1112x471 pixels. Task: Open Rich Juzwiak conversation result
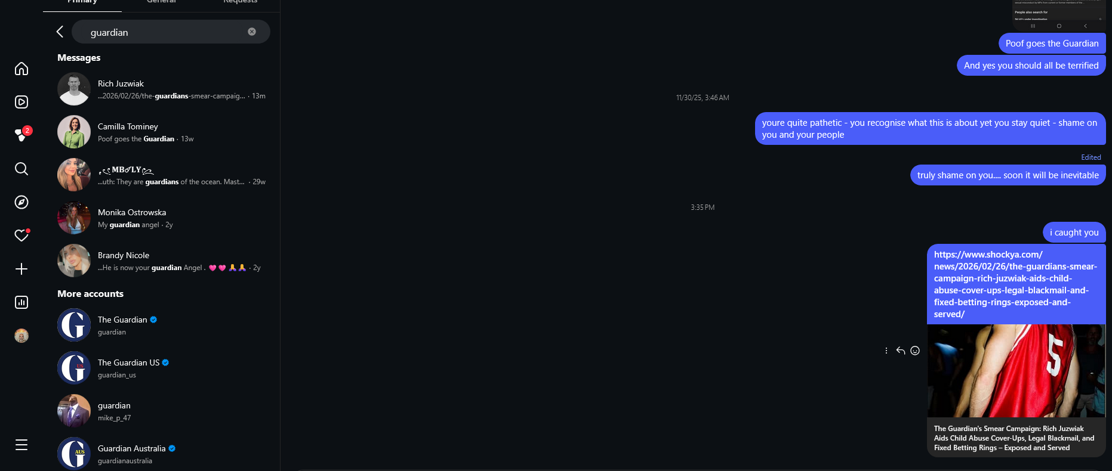pos(161,89)
